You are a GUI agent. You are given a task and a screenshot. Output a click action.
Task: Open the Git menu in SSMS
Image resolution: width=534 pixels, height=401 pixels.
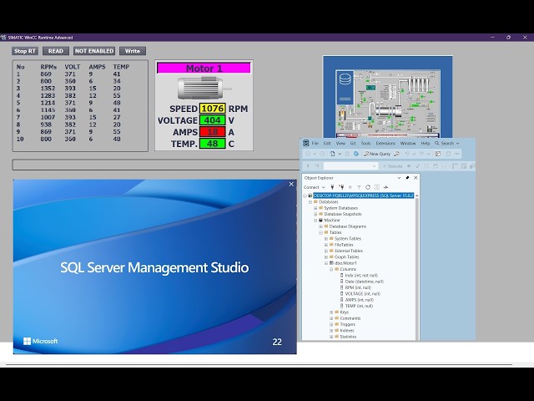pyautogui.click(x=353, y=144)
